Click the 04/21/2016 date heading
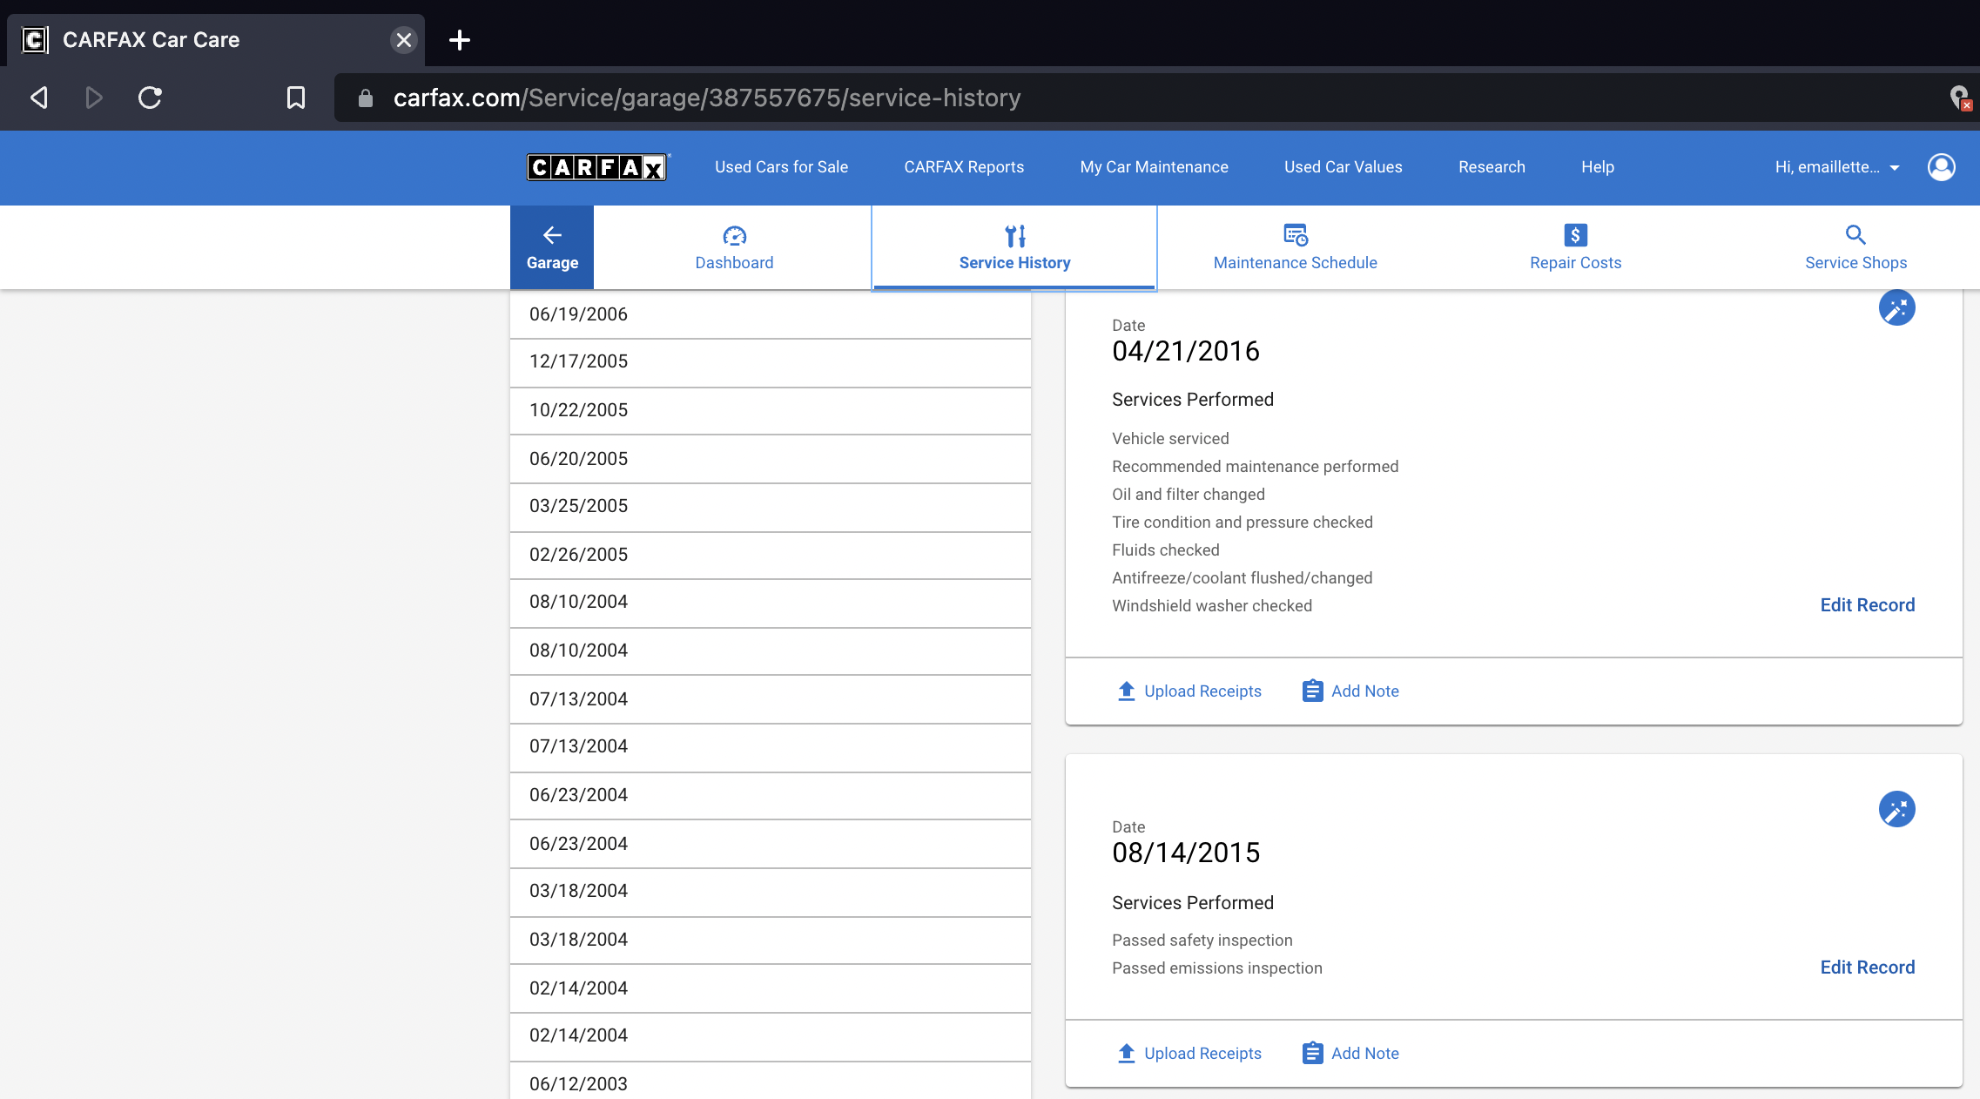 click(1186, 351)
